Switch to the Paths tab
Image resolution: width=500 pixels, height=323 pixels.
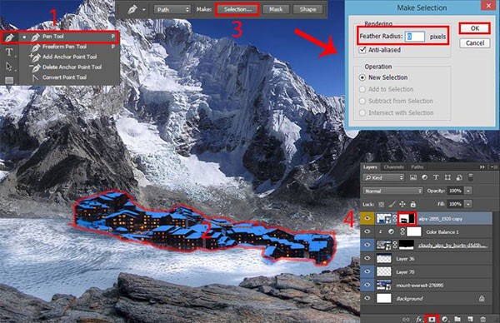click(x=417, y=167)
